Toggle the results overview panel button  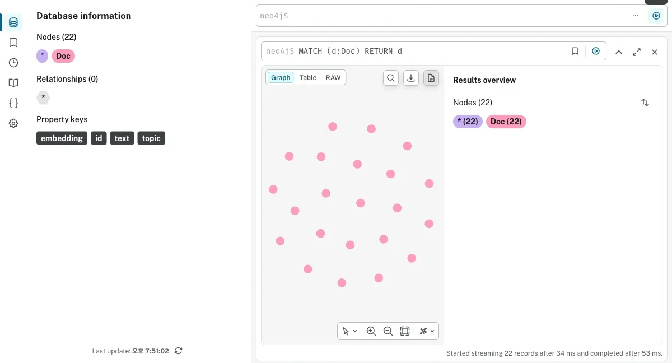[431, 78]
